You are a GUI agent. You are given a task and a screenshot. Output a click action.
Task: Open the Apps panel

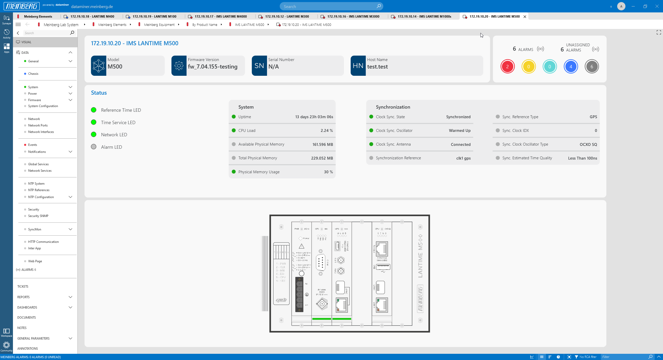(6, 48)
